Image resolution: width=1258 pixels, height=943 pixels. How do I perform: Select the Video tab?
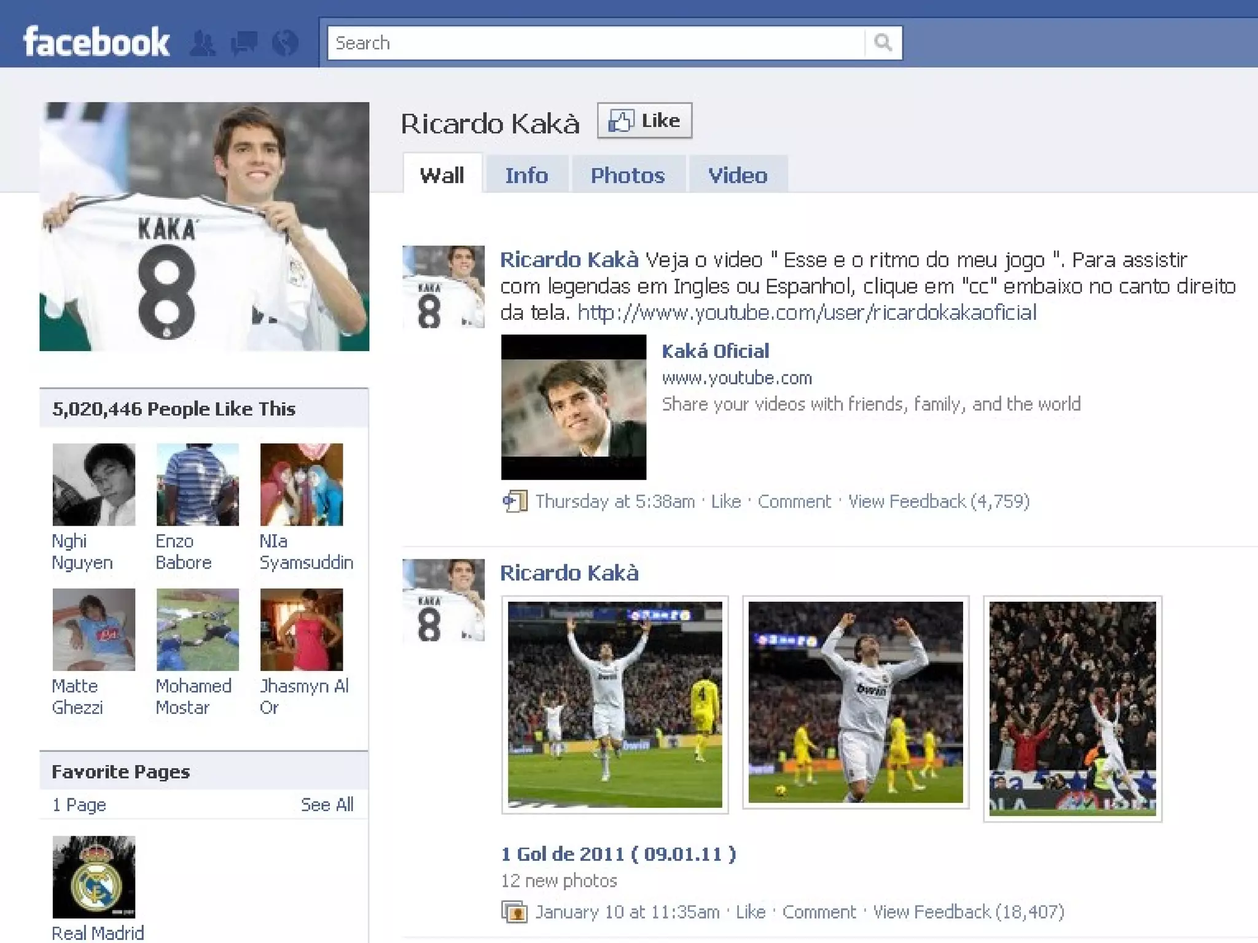[x=738, y=176]
